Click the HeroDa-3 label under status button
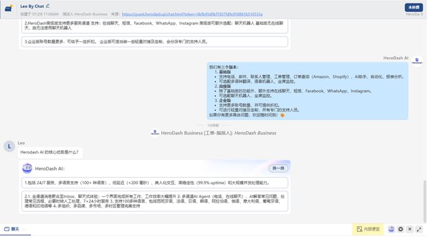The width and height of the screenshot is (427, 237). pos(414,14)
